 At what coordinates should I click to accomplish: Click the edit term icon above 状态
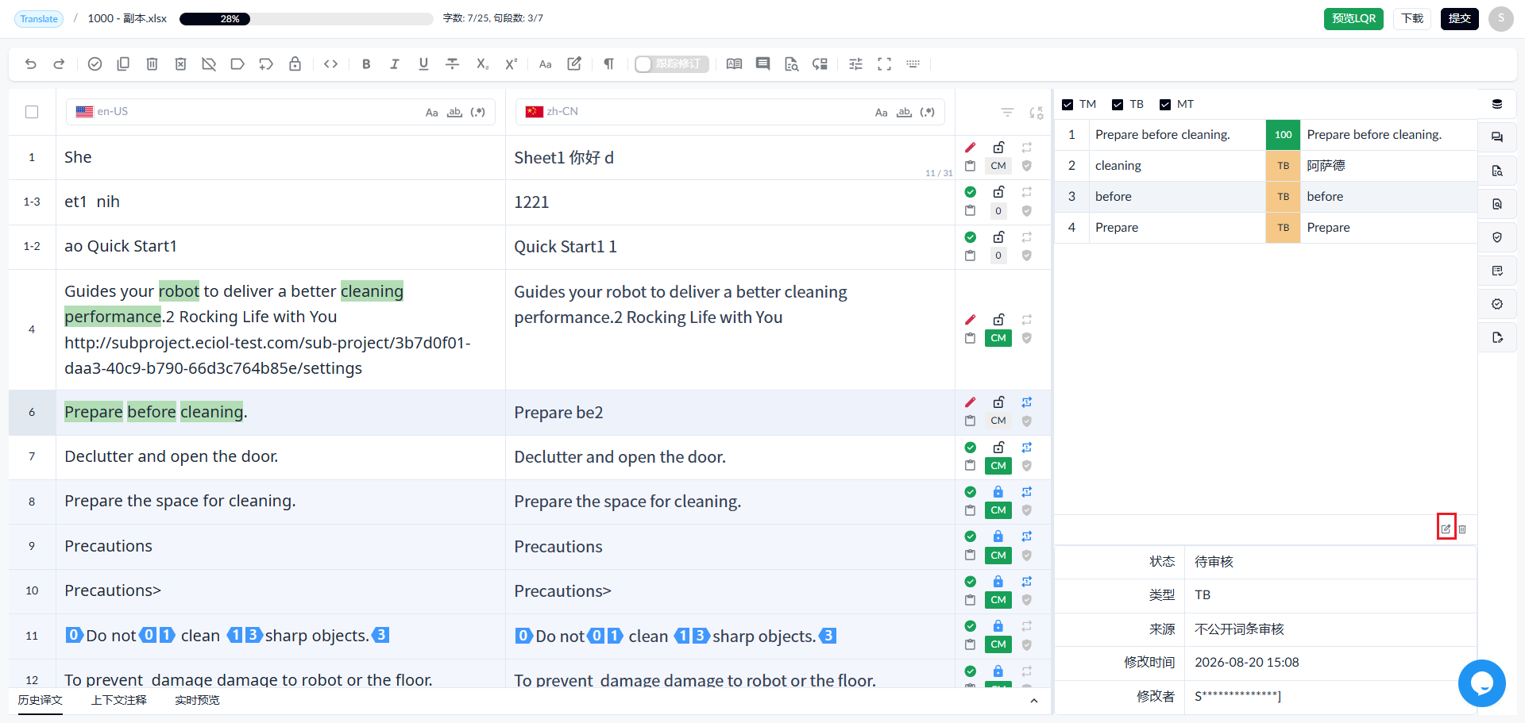pos(1446,529)
